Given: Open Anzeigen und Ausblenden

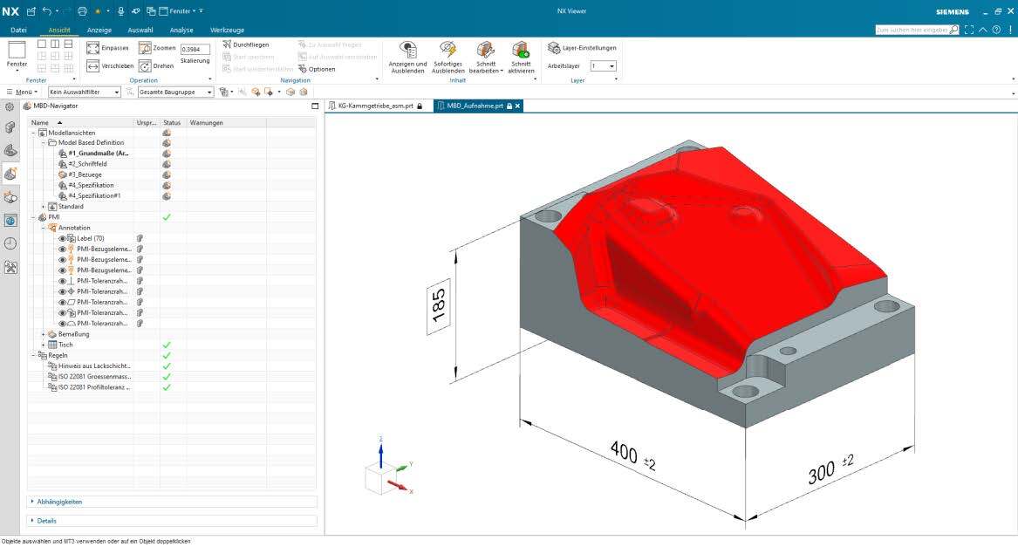Looking at the screenshot, I should pos(407,54).
